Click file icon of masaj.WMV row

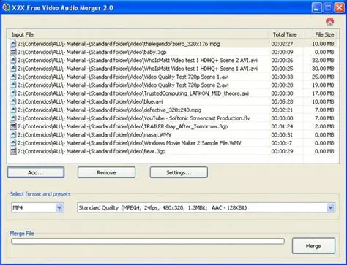point(13,135)
